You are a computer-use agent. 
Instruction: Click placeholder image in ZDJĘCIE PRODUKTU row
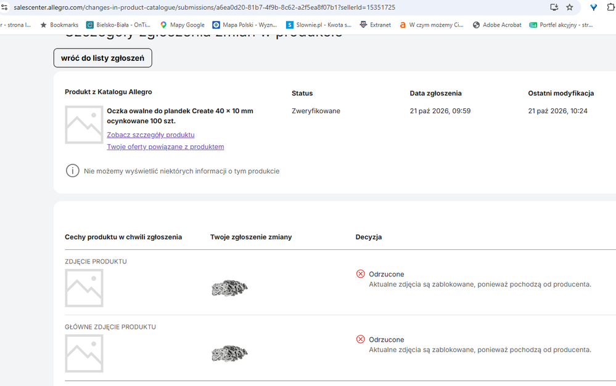(84, 288)
